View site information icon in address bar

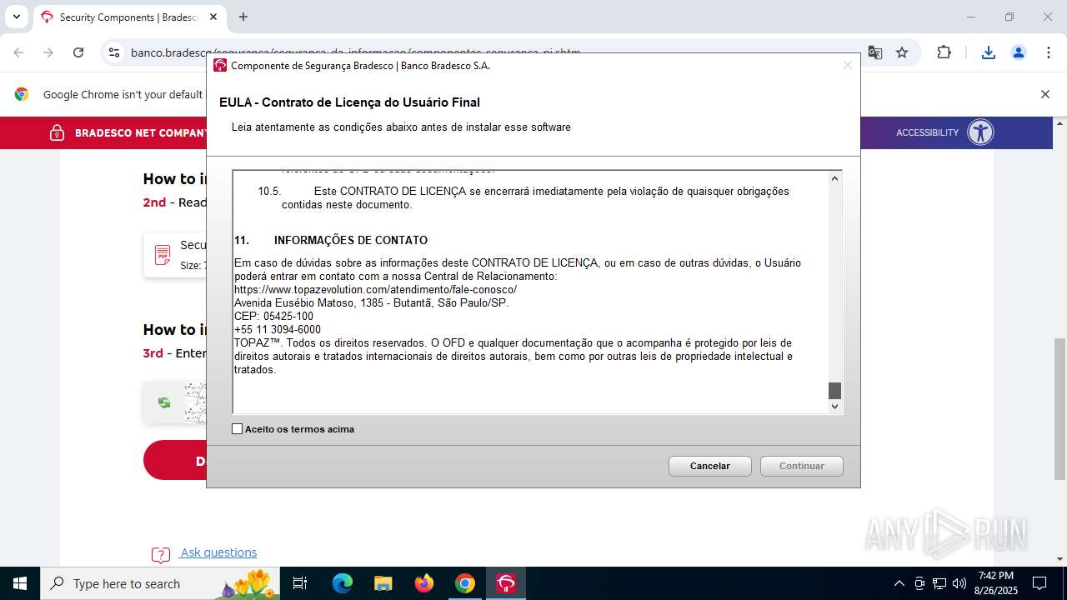click(114, 52)
